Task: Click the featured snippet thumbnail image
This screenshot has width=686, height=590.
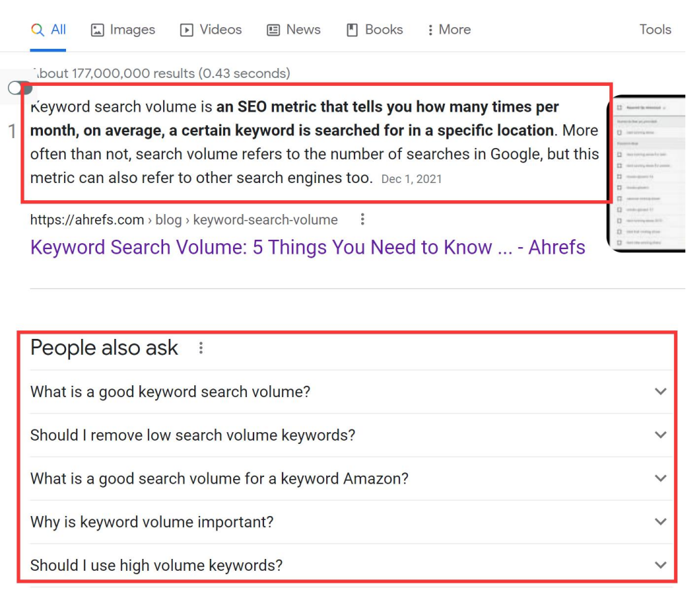Action: (x=646, y=174)
